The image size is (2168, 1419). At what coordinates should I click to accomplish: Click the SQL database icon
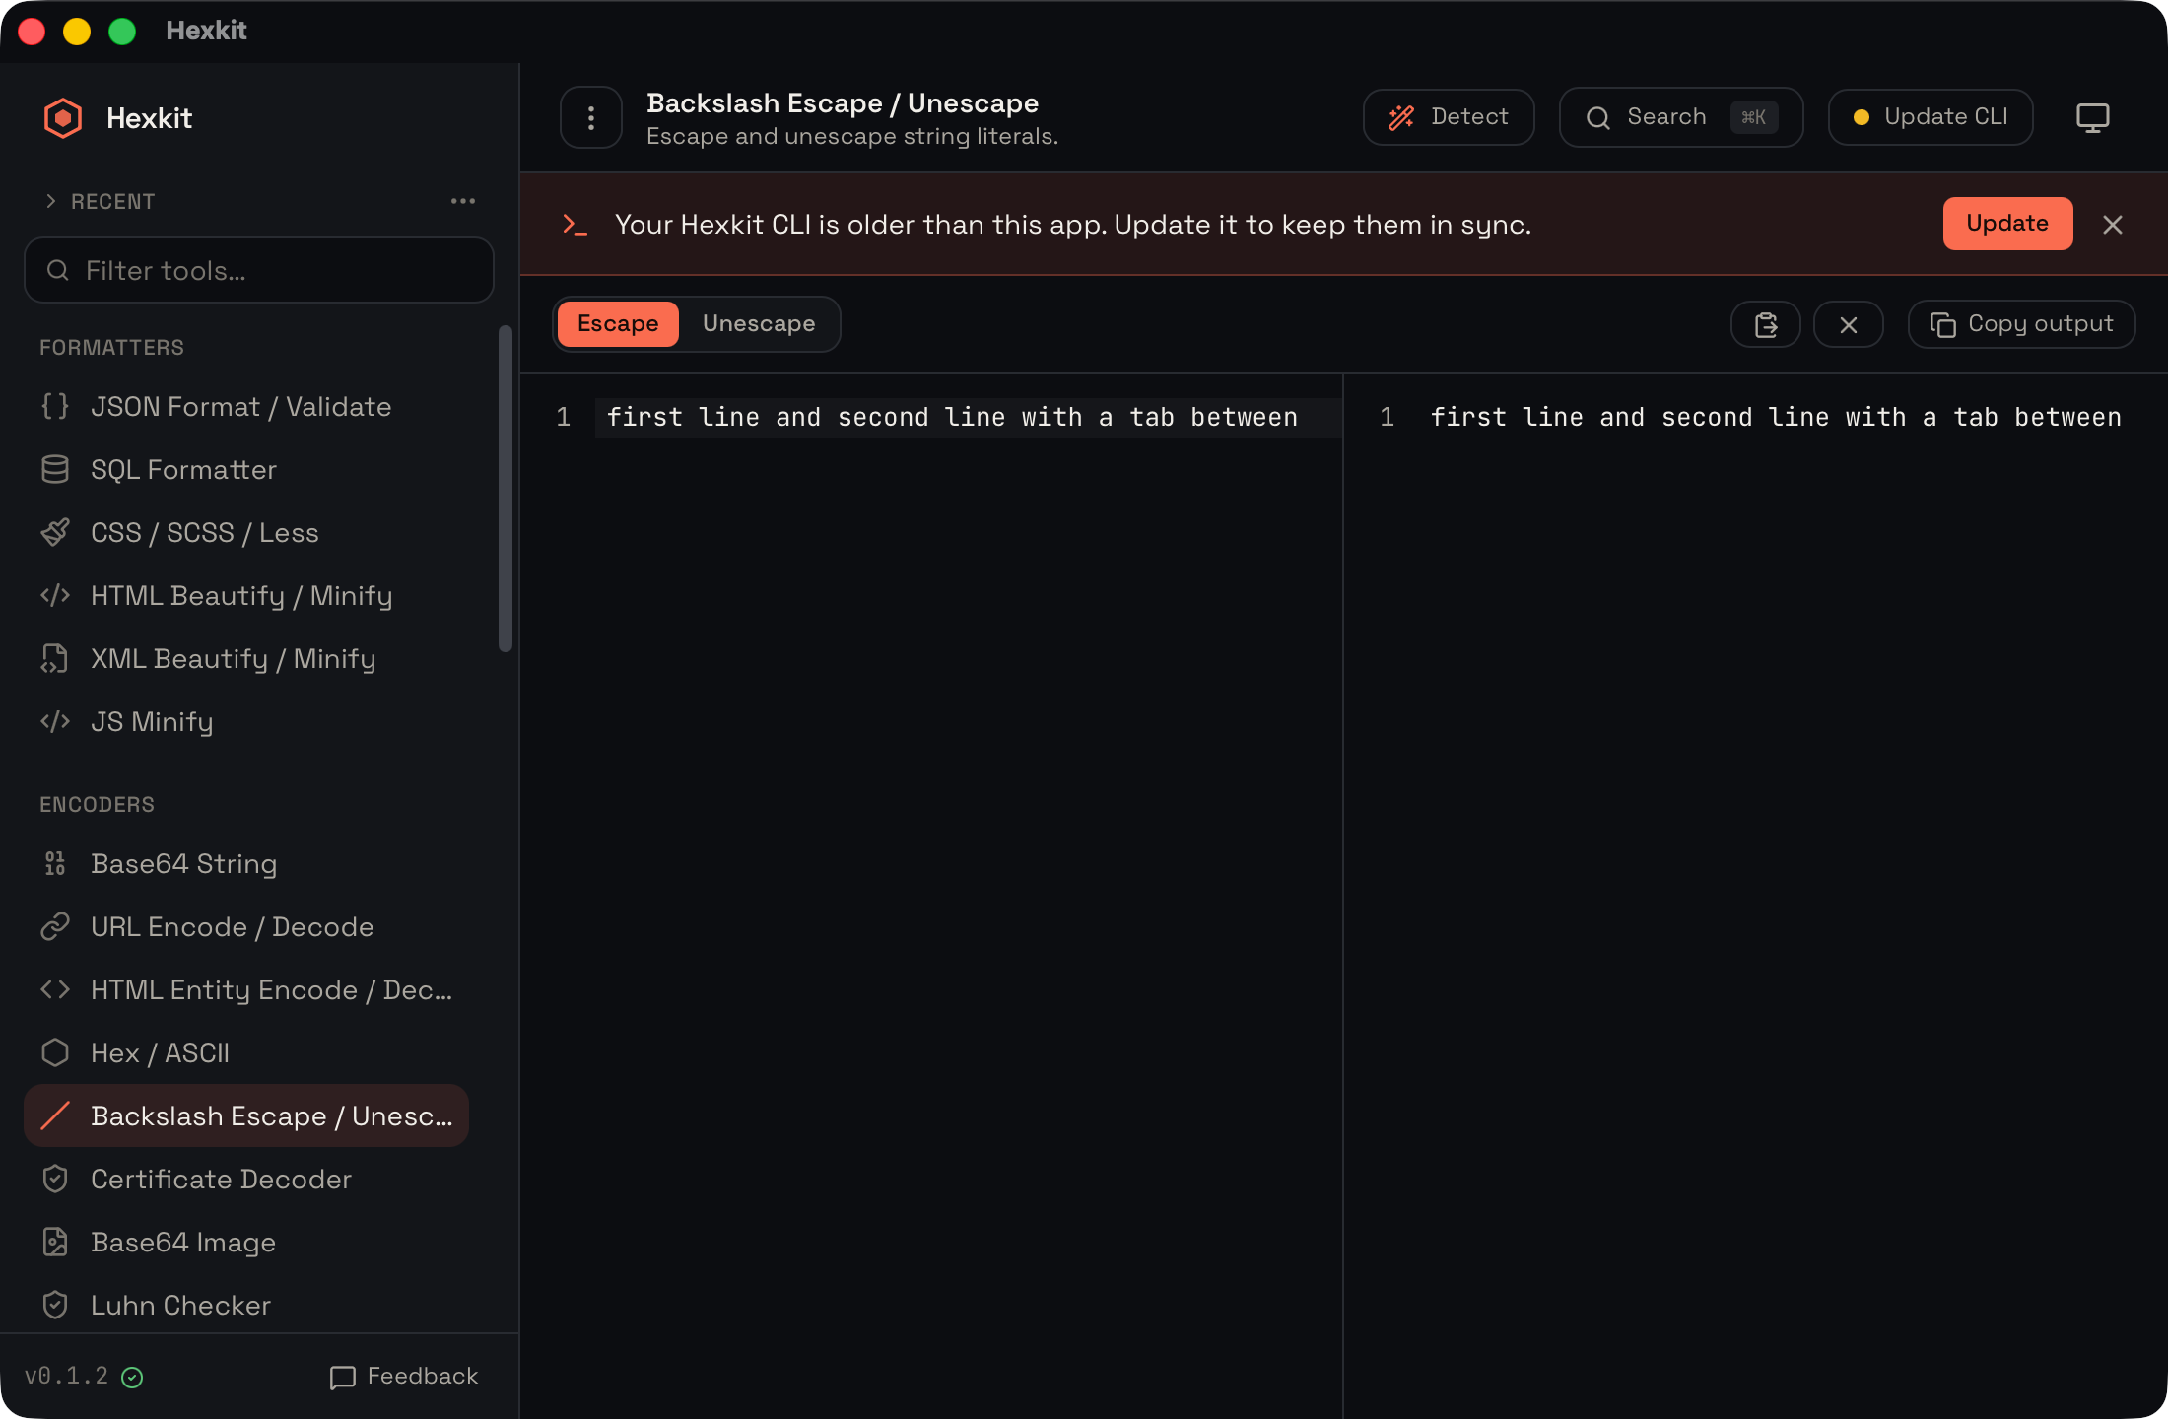(x=55, y=469)
